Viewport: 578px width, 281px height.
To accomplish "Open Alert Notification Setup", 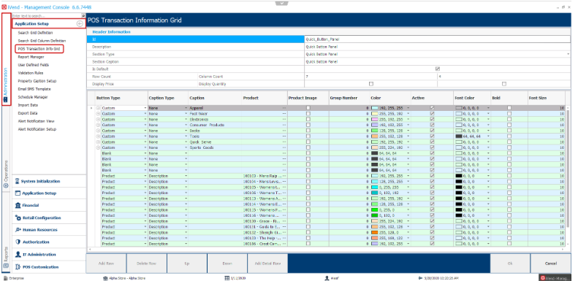I will [37, 129].
